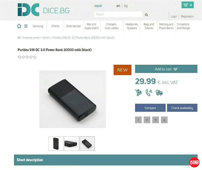The width and height of the screenshot is (202, 170).
Task: Rate product with fifth star
Action: click(35, 57)
